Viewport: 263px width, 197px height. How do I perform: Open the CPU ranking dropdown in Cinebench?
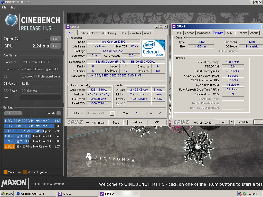[13, 113]
